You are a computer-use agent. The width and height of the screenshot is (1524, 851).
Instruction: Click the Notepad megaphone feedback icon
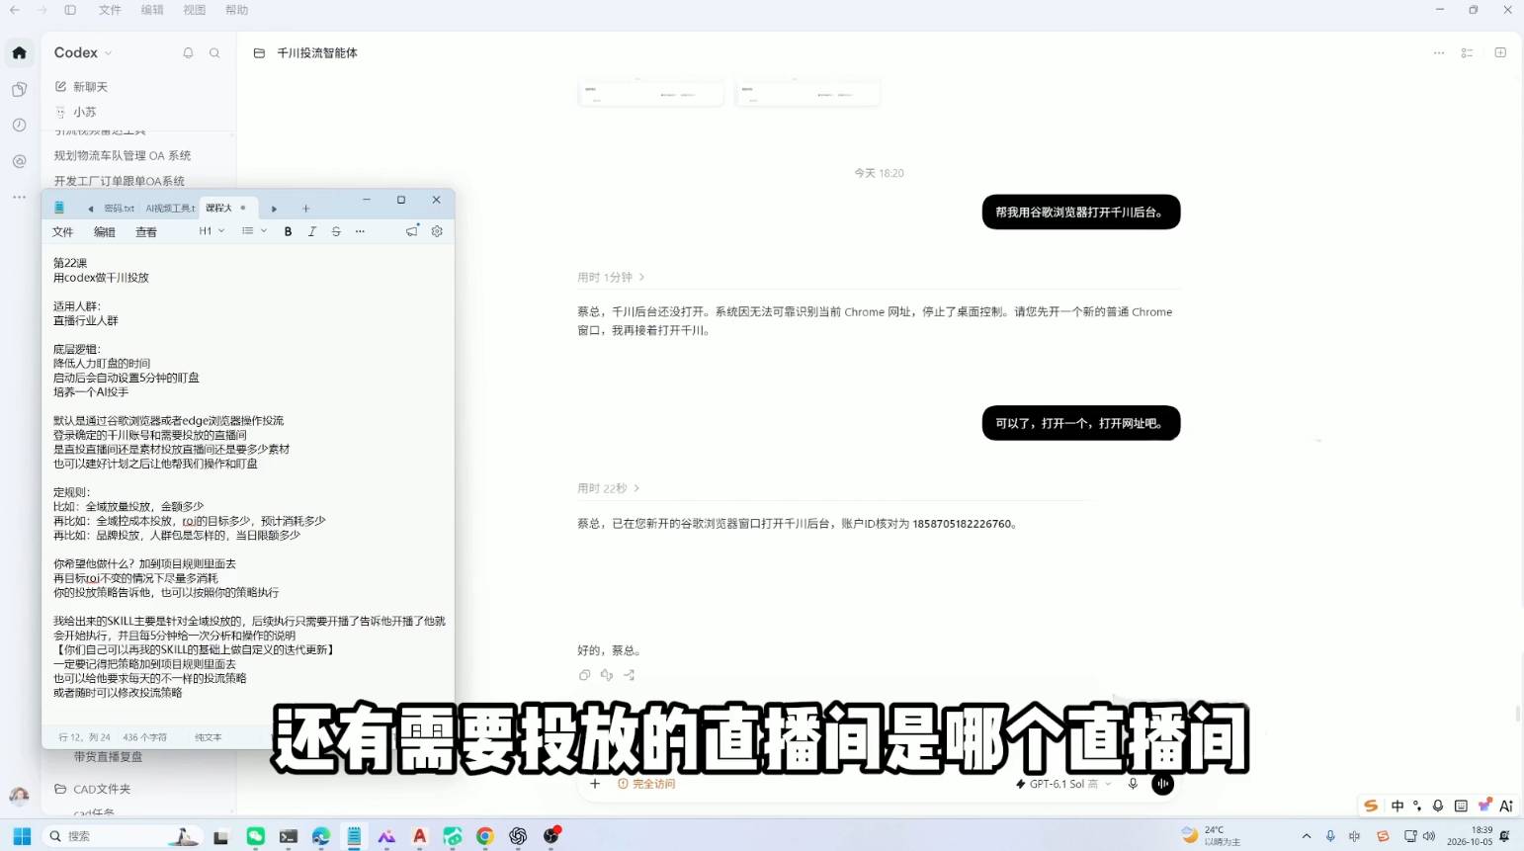pyautogui.click(x=412, y=231)
